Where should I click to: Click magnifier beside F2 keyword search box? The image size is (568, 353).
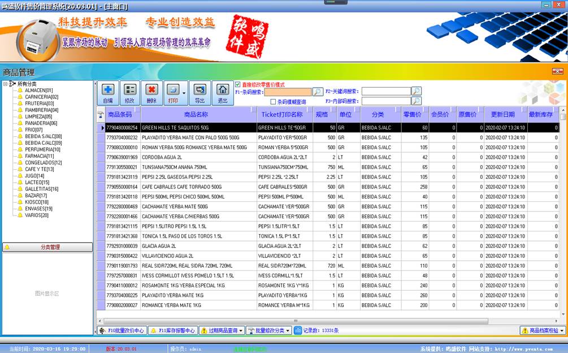416,91
